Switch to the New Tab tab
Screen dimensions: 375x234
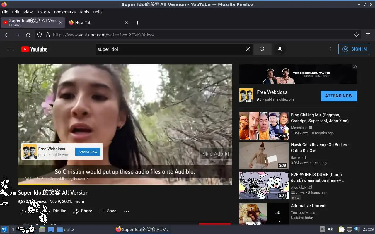(x=98, y=23)
